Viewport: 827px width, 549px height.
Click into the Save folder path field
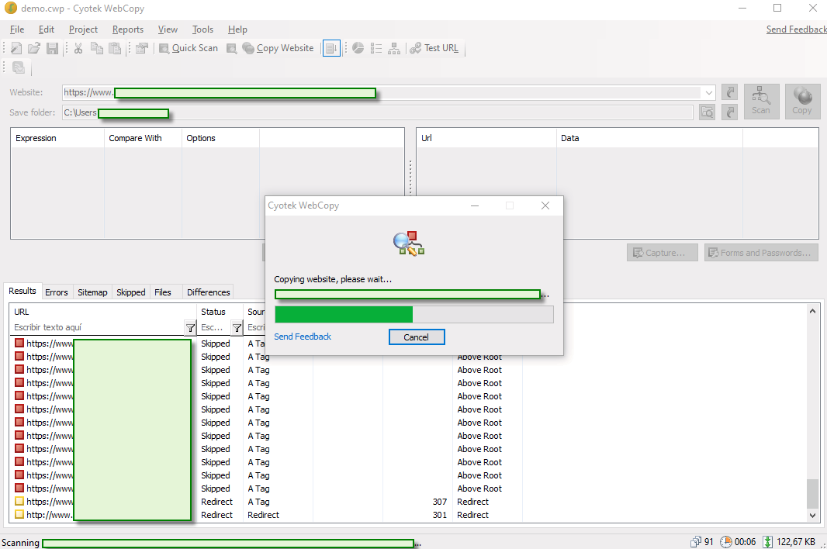coord(377,112)
